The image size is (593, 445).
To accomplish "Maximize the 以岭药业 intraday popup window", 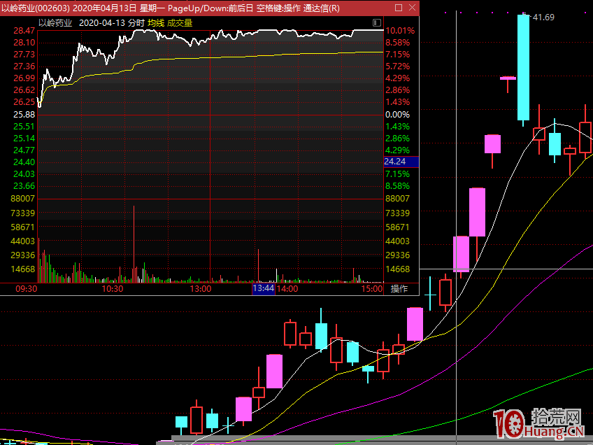I will pos(399,8).
